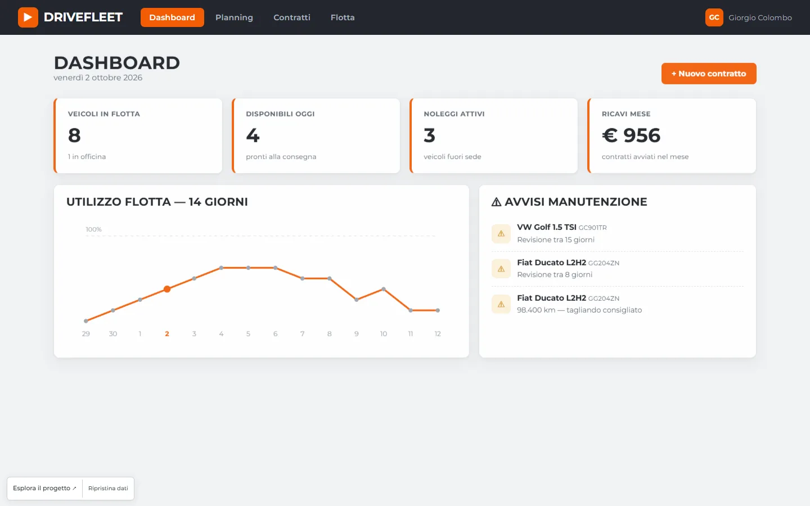Viewport: 810px width, 506px height.
Task: Click the Revisione tra 8 giorni text
Action: click(x=555, y=274)
